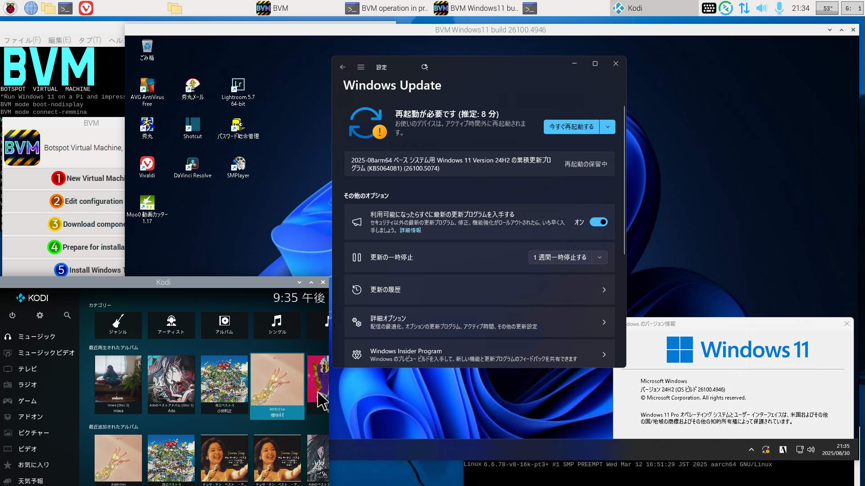Screen dimensions: 865x486
Task: Open the Windows Insider Program row
Action: 479,355
